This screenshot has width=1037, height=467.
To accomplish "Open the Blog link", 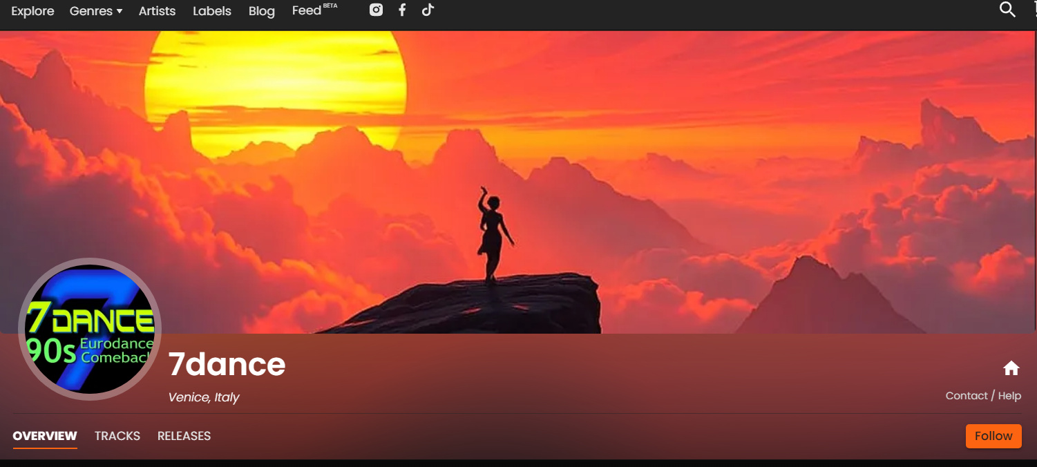I will (x=261, y=11).
